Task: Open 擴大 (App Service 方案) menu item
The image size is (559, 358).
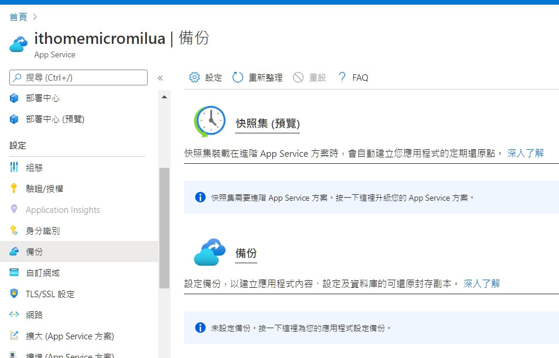Action: click(70, 336)
